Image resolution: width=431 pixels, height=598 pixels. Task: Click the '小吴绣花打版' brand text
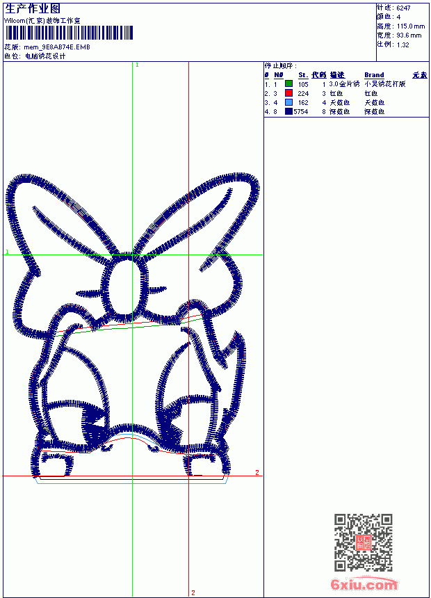pyautogui.click(x=385, y=84)
